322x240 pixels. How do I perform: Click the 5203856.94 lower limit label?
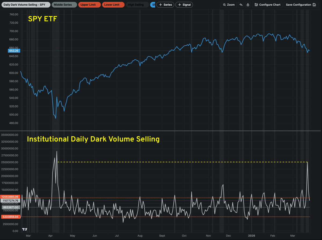pos(10,217)
